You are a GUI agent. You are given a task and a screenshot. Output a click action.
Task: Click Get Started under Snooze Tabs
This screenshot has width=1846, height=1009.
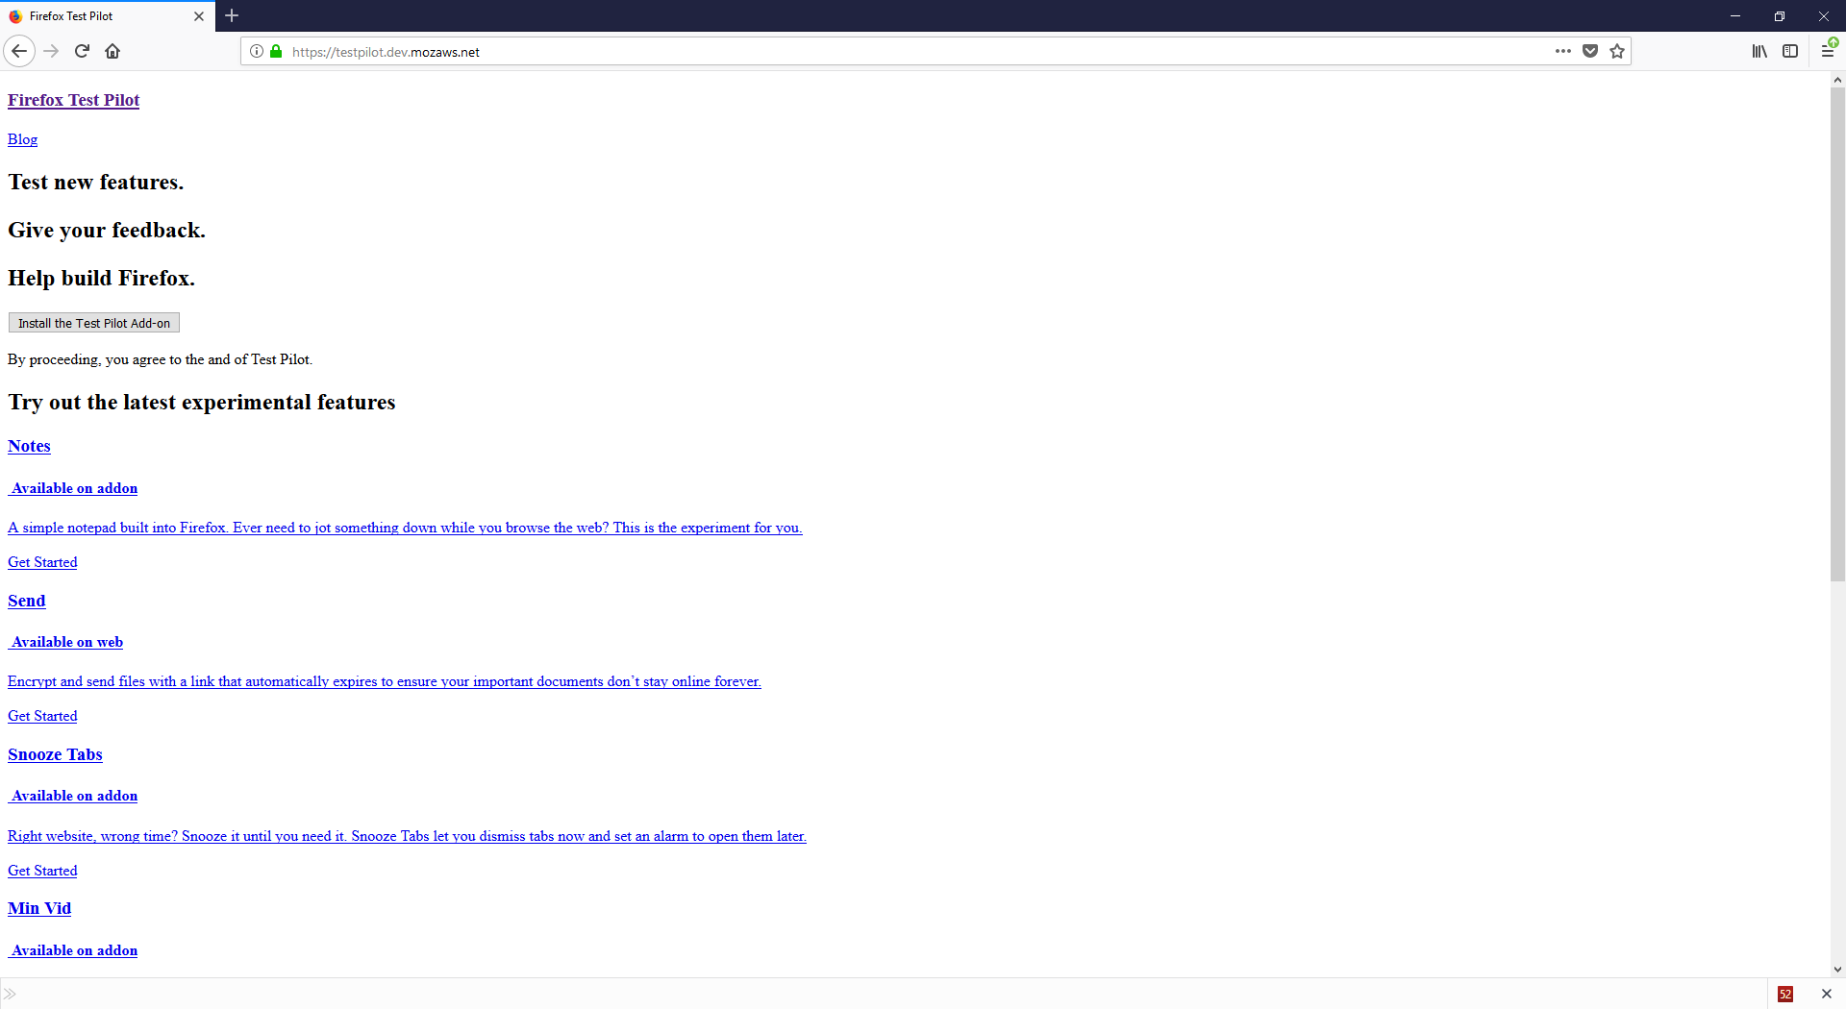click(42, 871)
